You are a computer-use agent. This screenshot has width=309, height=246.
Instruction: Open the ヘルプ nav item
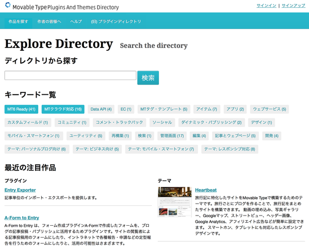point(76,21)
